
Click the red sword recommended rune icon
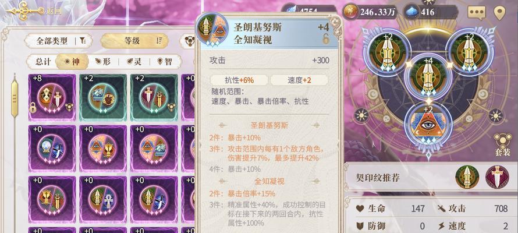[497, 177]
